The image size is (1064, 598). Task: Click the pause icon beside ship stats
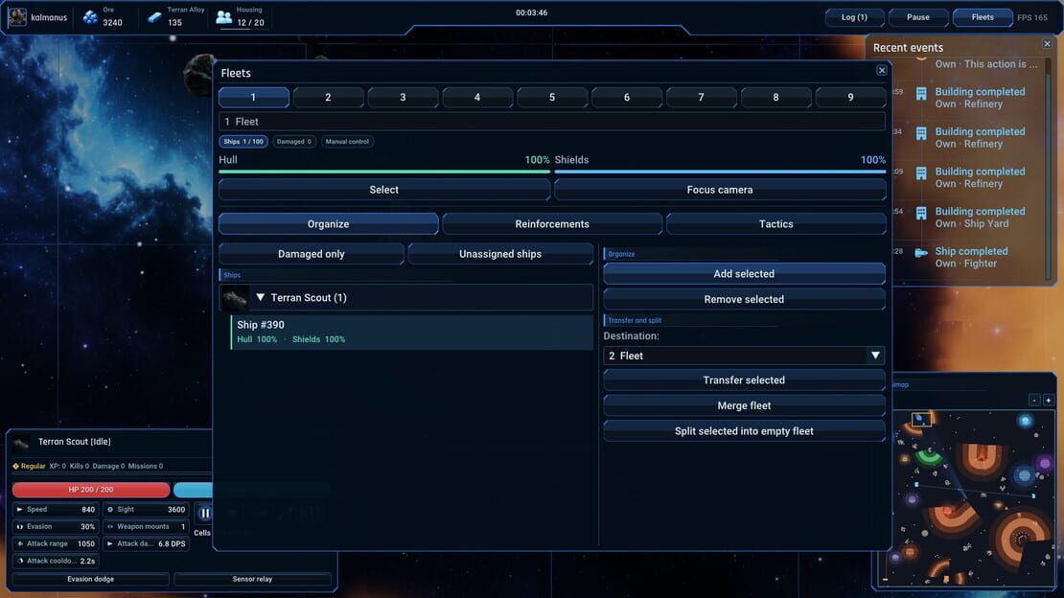[x=205, y=513]
